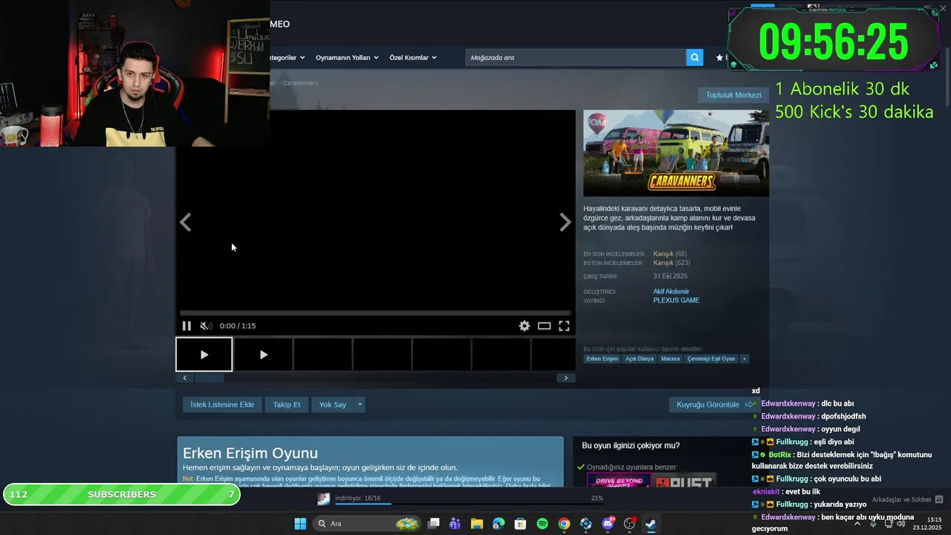Click the thumbnail strip scrollbar handle
Viewport: 951px width, 535px height.
click(x=210, y=377)
